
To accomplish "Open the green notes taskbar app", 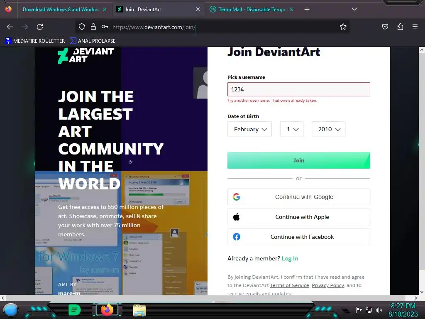I will tap(75, 310).
